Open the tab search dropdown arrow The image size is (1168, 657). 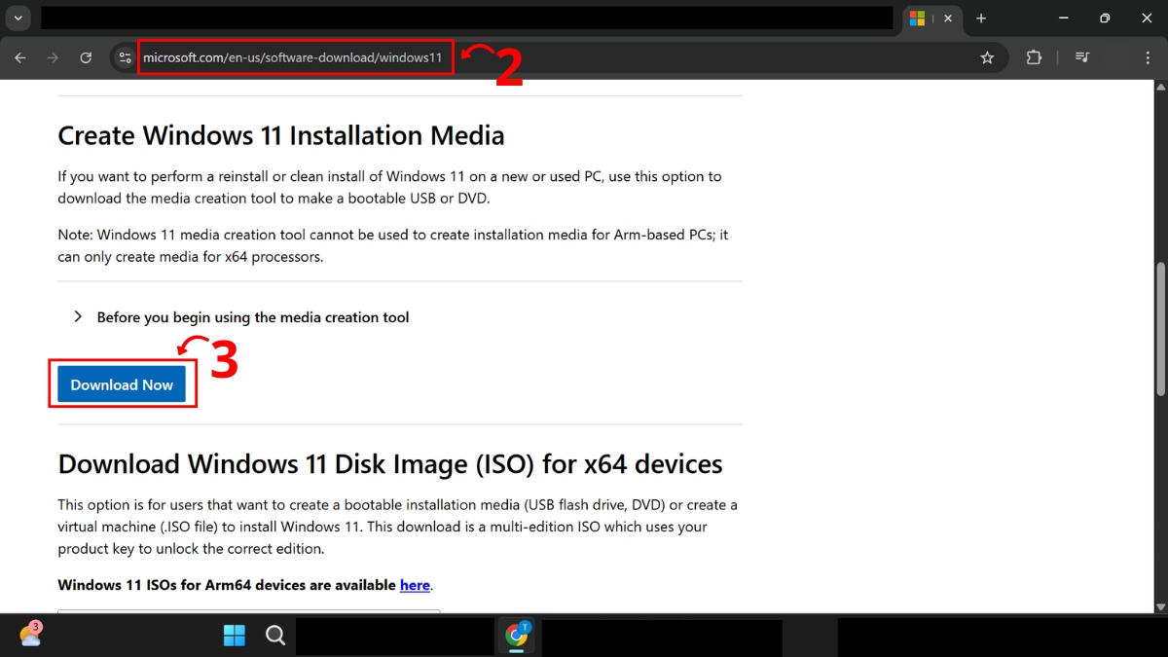18,18
